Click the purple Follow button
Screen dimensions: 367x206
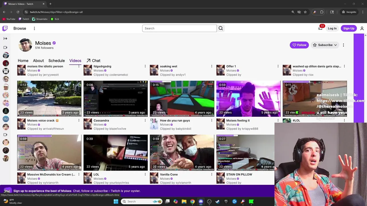pyautogui.click(x=299, y=45)
